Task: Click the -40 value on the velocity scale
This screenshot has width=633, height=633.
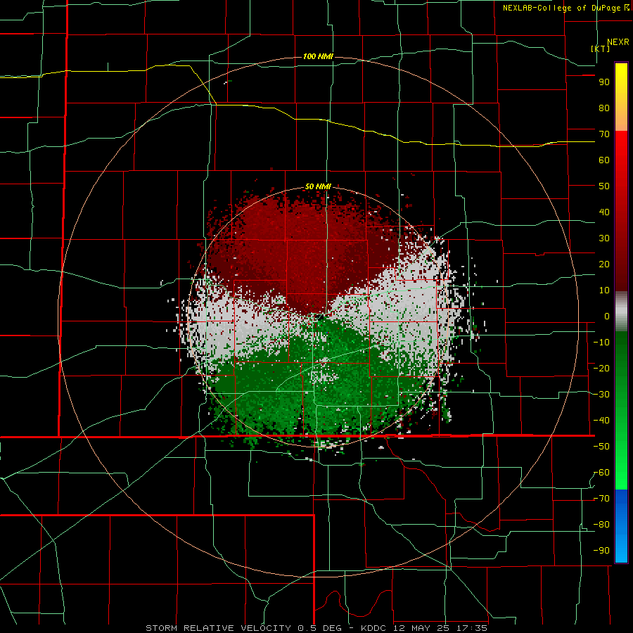Action: pos(601,421)
